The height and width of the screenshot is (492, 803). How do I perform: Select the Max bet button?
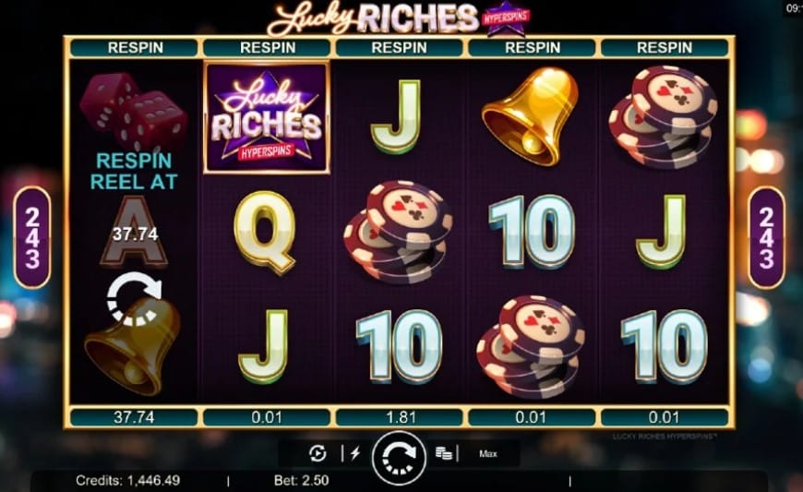[488, 453]
